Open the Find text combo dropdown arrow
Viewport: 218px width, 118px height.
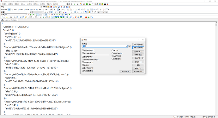[126, 46]
